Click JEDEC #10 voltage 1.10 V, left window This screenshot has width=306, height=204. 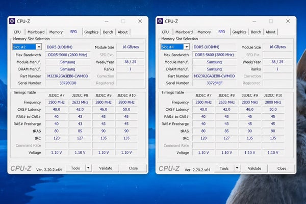126,152
